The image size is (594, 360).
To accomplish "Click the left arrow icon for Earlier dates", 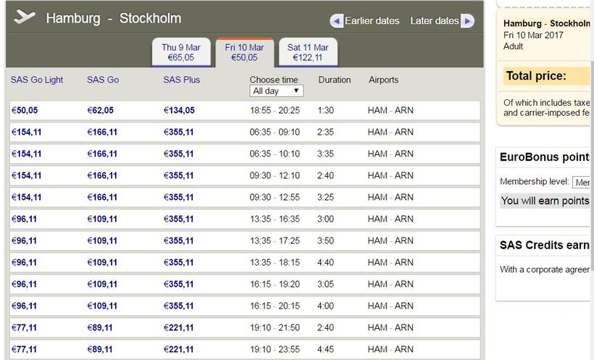I will (336, 21).
